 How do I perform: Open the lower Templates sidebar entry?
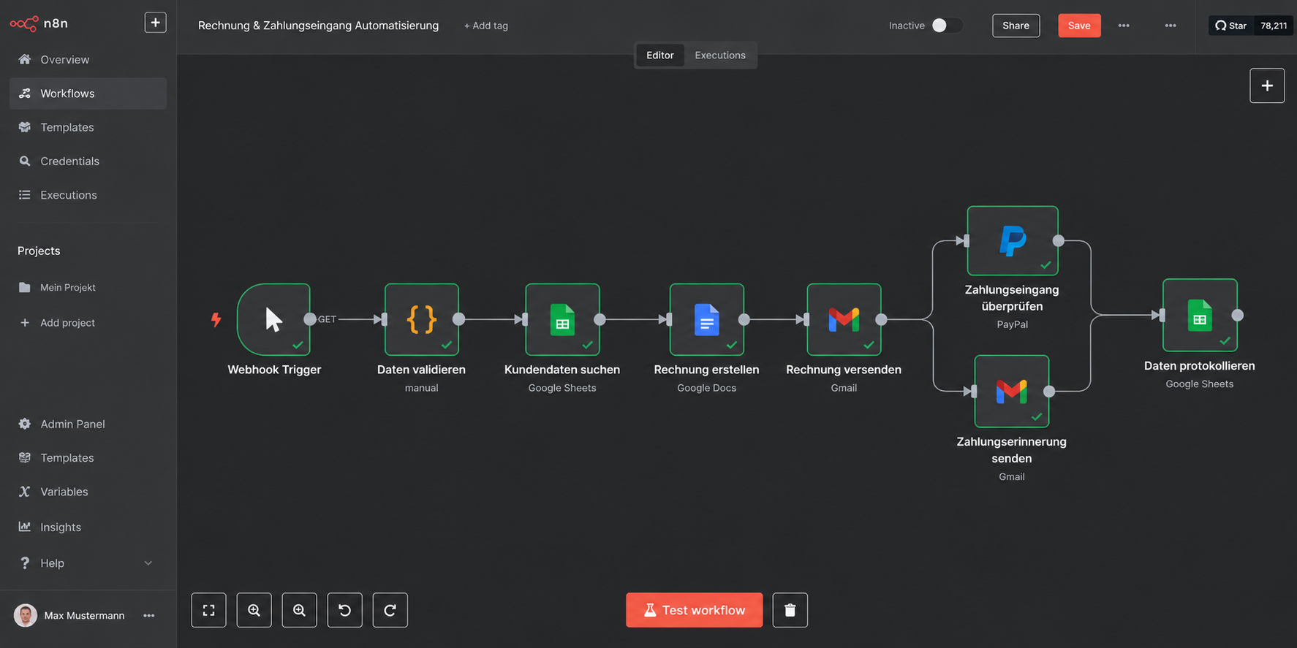(88, 458)
